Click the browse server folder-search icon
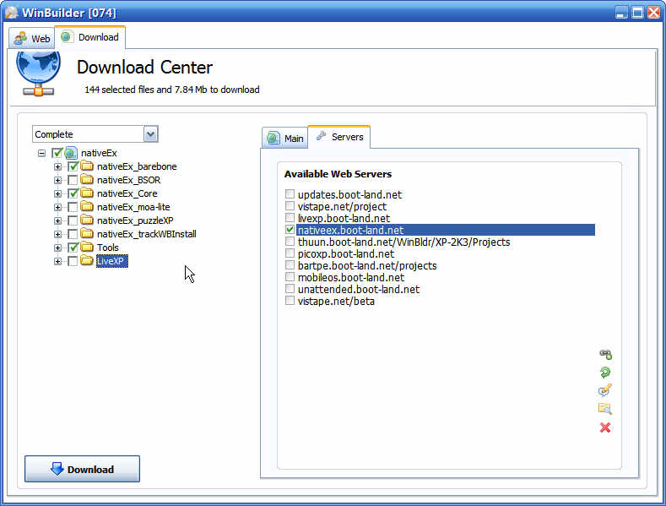666x506 pixels. [x=605, y=409]
